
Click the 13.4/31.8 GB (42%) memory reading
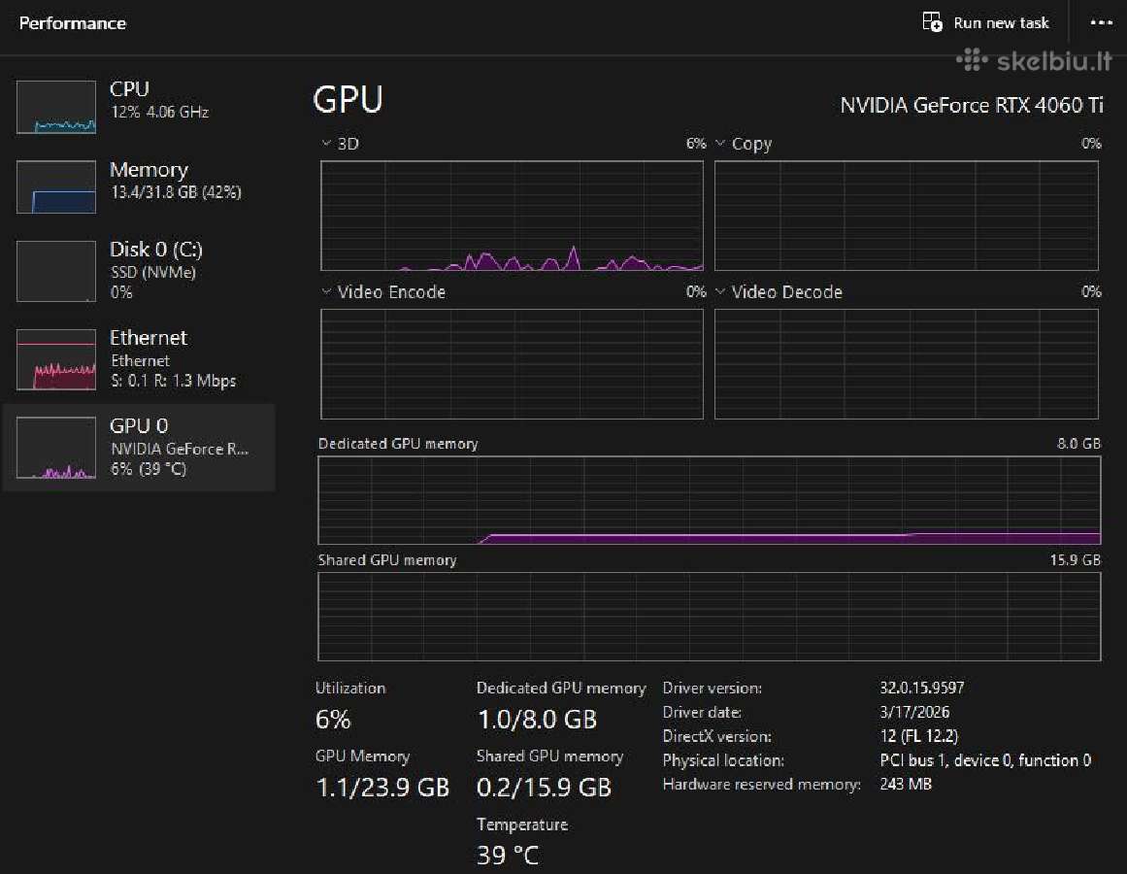coord(176,192)
